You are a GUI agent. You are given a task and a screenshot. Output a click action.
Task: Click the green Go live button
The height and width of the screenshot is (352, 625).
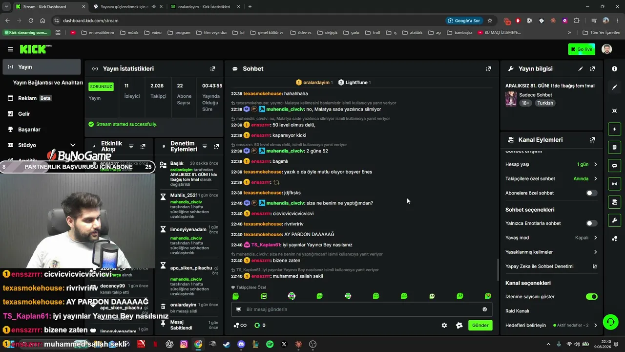pos(582,49)
